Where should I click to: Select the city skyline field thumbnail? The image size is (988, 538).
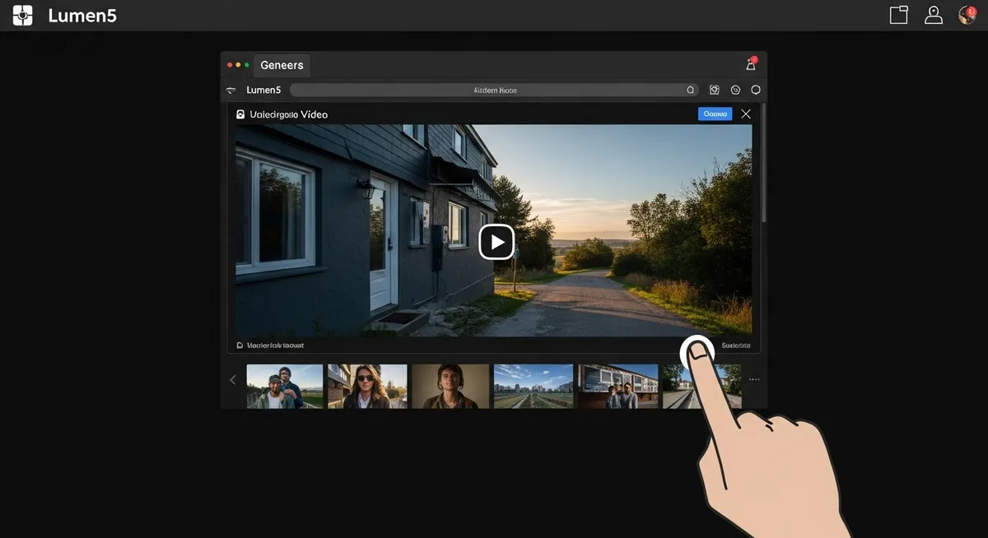point(534,387)
